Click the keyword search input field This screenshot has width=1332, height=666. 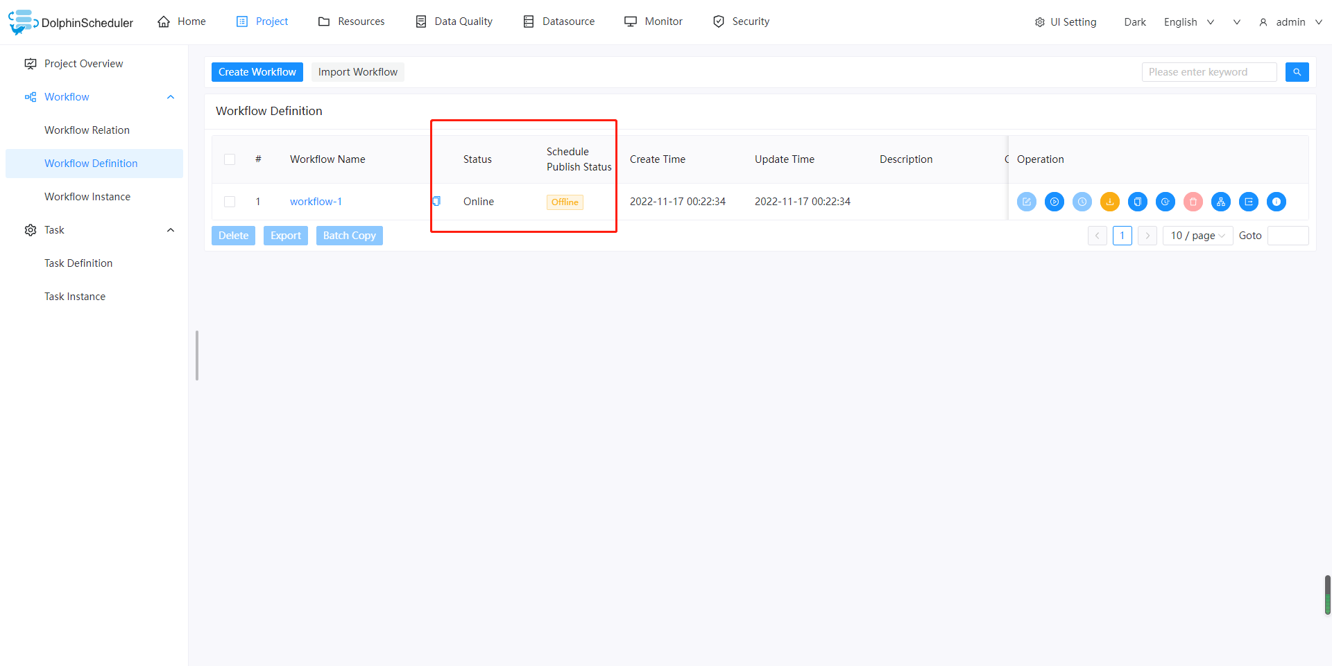(x=1209, y=72)
